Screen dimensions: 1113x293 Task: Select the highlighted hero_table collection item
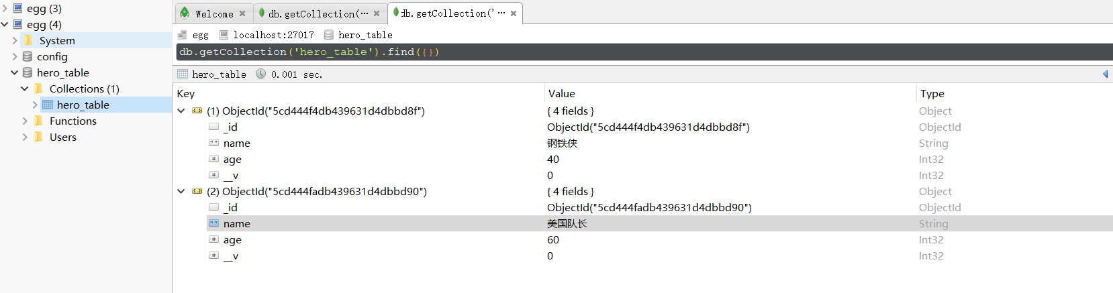[83, 105]
